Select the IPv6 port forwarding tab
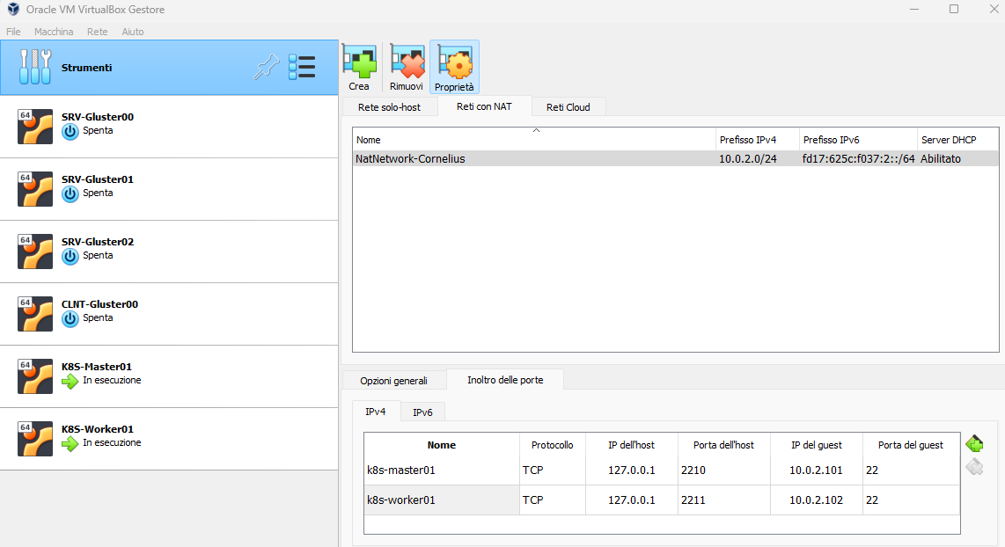Viewport: 1005px width, 547px height. 422,411
